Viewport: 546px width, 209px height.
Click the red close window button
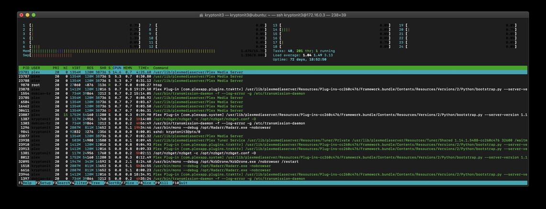(21, 15)
